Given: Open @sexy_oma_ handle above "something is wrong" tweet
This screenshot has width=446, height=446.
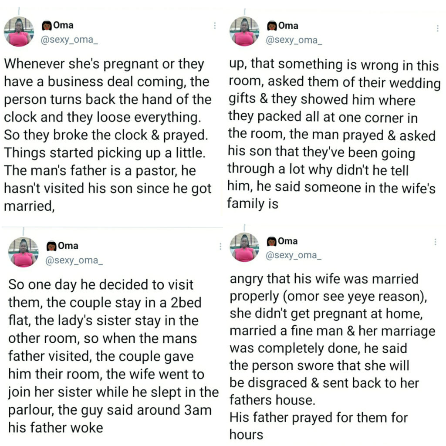Looking at the screenshot, I should pyautogui.click(x=294, y=41).
